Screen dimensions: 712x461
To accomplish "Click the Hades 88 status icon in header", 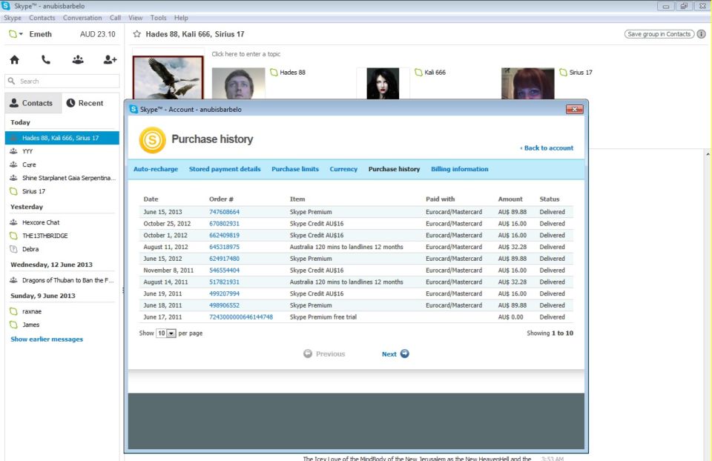I will pyautogui.click(x=274, y=72).
